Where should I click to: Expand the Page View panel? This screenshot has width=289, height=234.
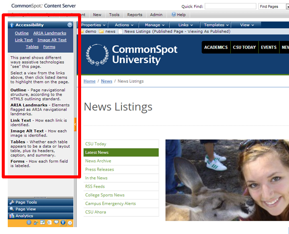point(41,209)
